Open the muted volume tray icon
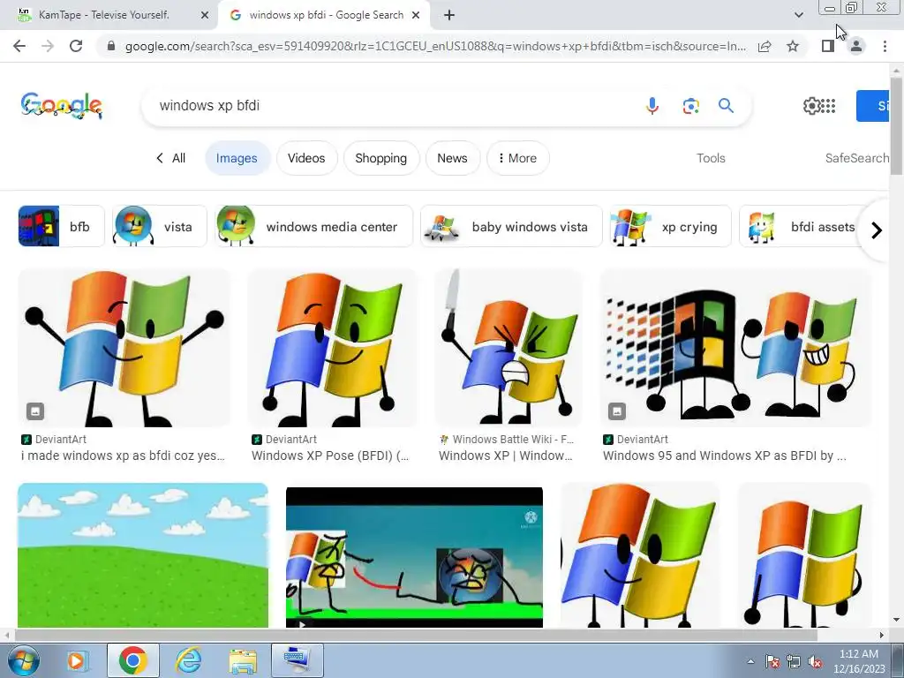This screenshot has width=904, height=678. pos(815,661)
